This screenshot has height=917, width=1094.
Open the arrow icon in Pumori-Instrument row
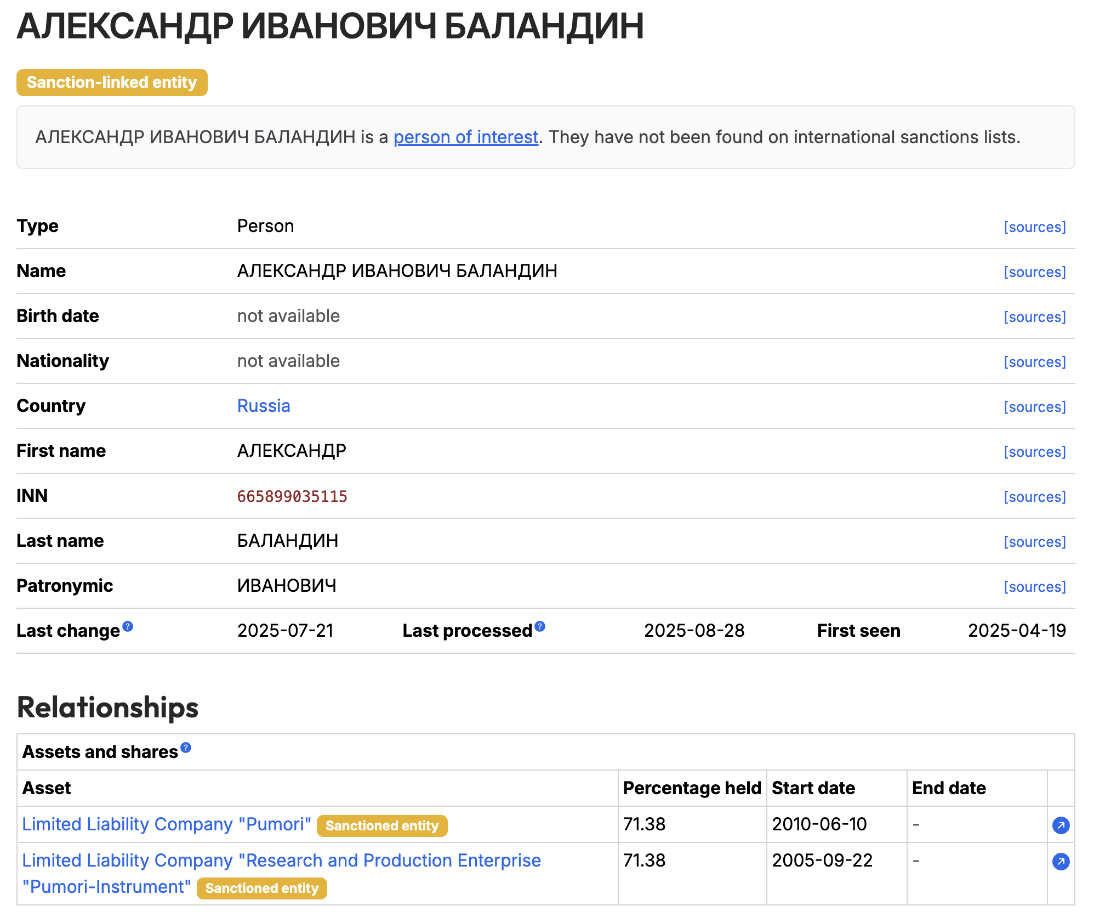[1061, 861]
